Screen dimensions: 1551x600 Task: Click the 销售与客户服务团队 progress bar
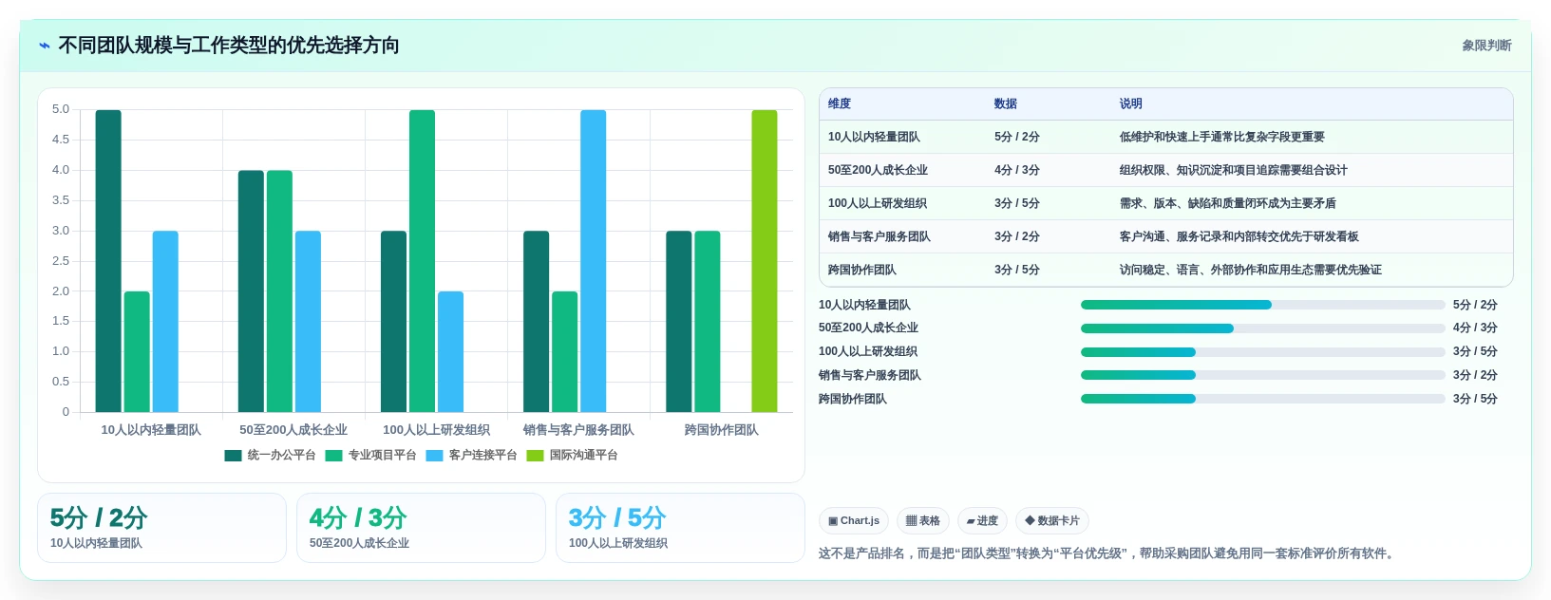tap(1262, 375)
